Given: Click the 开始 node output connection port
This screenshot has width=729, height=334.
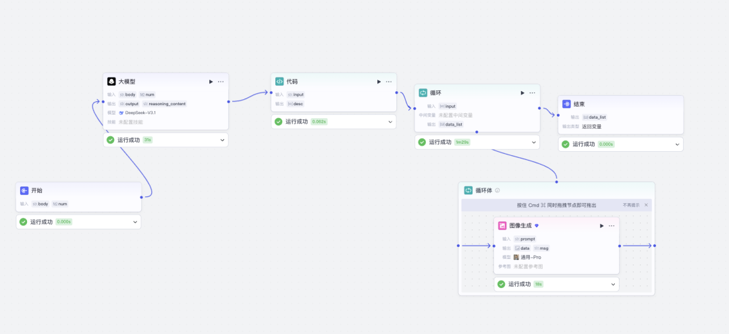Looking at the screenshot, I should (x=141, y=197).
